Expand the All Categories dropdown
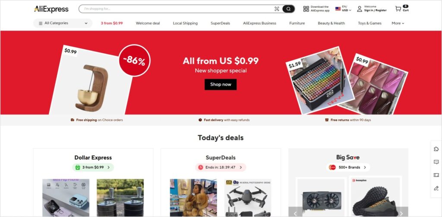 (x=63, y=23)
